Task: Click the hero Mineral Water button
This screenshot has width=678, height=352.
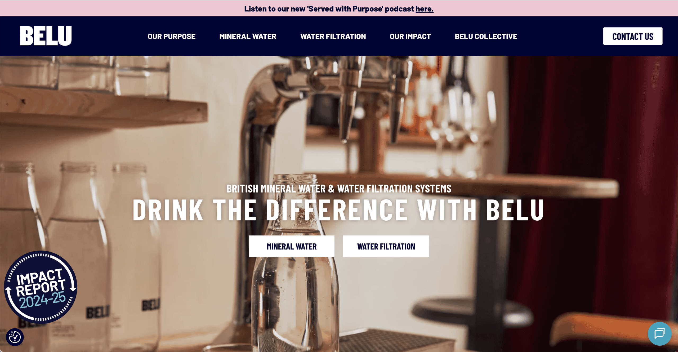Action: pyautogui.click(x=291, y=246)
